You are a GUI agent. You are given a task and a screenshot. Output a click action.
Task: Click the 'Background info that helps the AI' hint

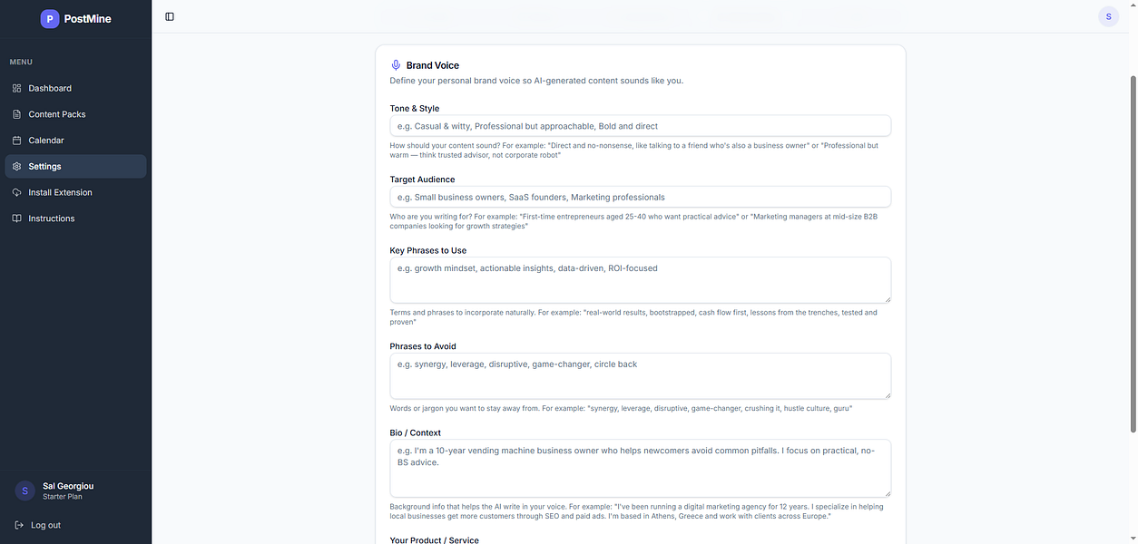click(637, 511)
